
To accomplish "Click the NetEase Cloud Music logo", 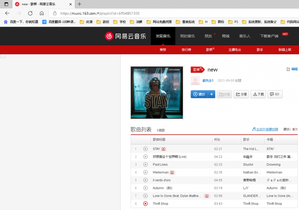I will click(x=125, y=36).
